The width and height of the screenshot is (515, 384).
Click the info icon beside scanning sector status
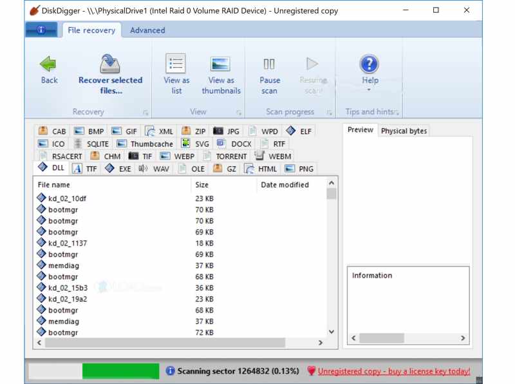click(x=170, y=370)
